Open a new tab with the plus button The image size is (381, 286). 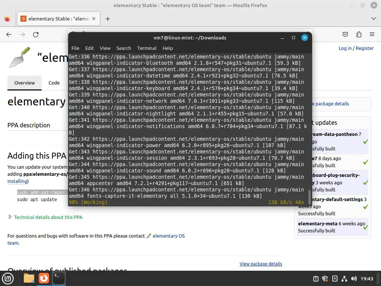(108, 19)
